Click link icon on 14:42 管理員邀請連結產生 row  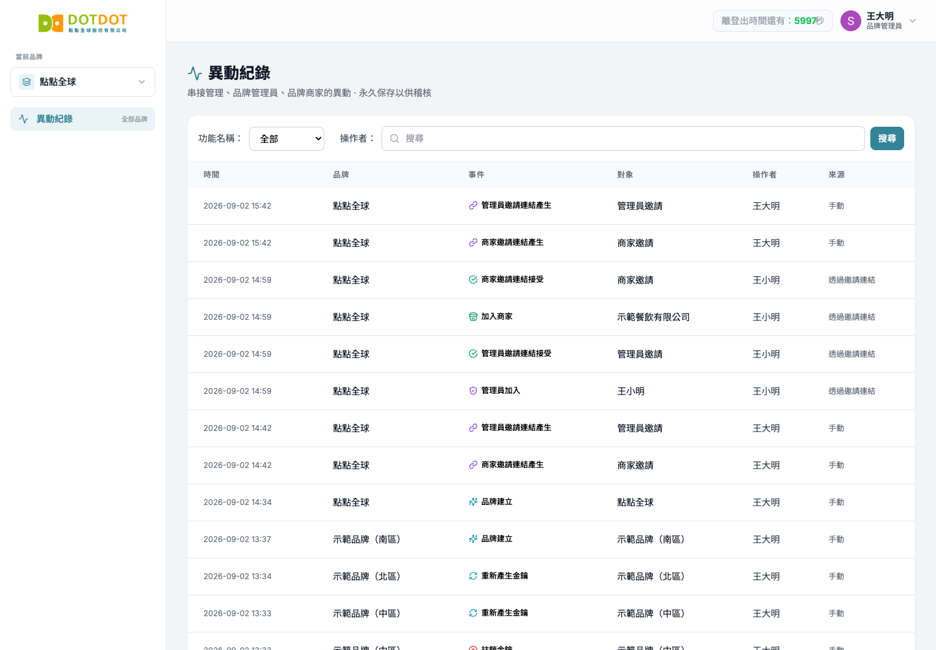473,428
